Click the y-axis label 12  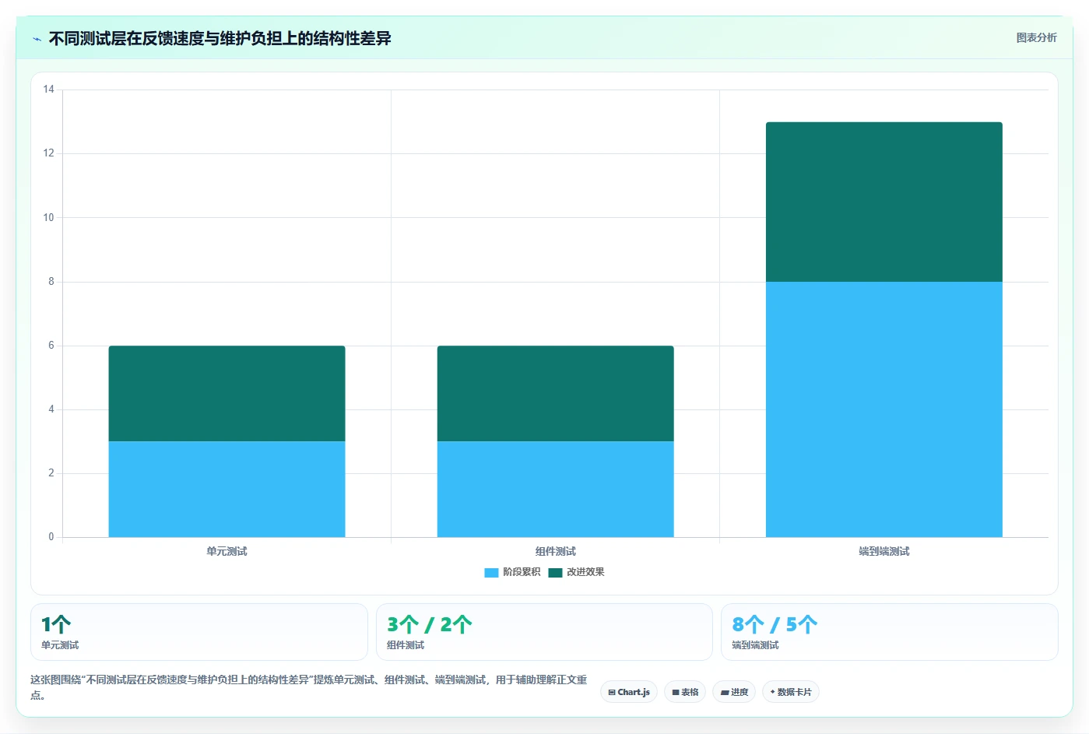[48, 153]
